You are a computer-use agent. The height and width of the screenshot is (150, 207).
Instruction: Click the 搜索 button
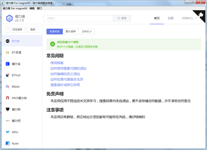click(x=122, y=18)
